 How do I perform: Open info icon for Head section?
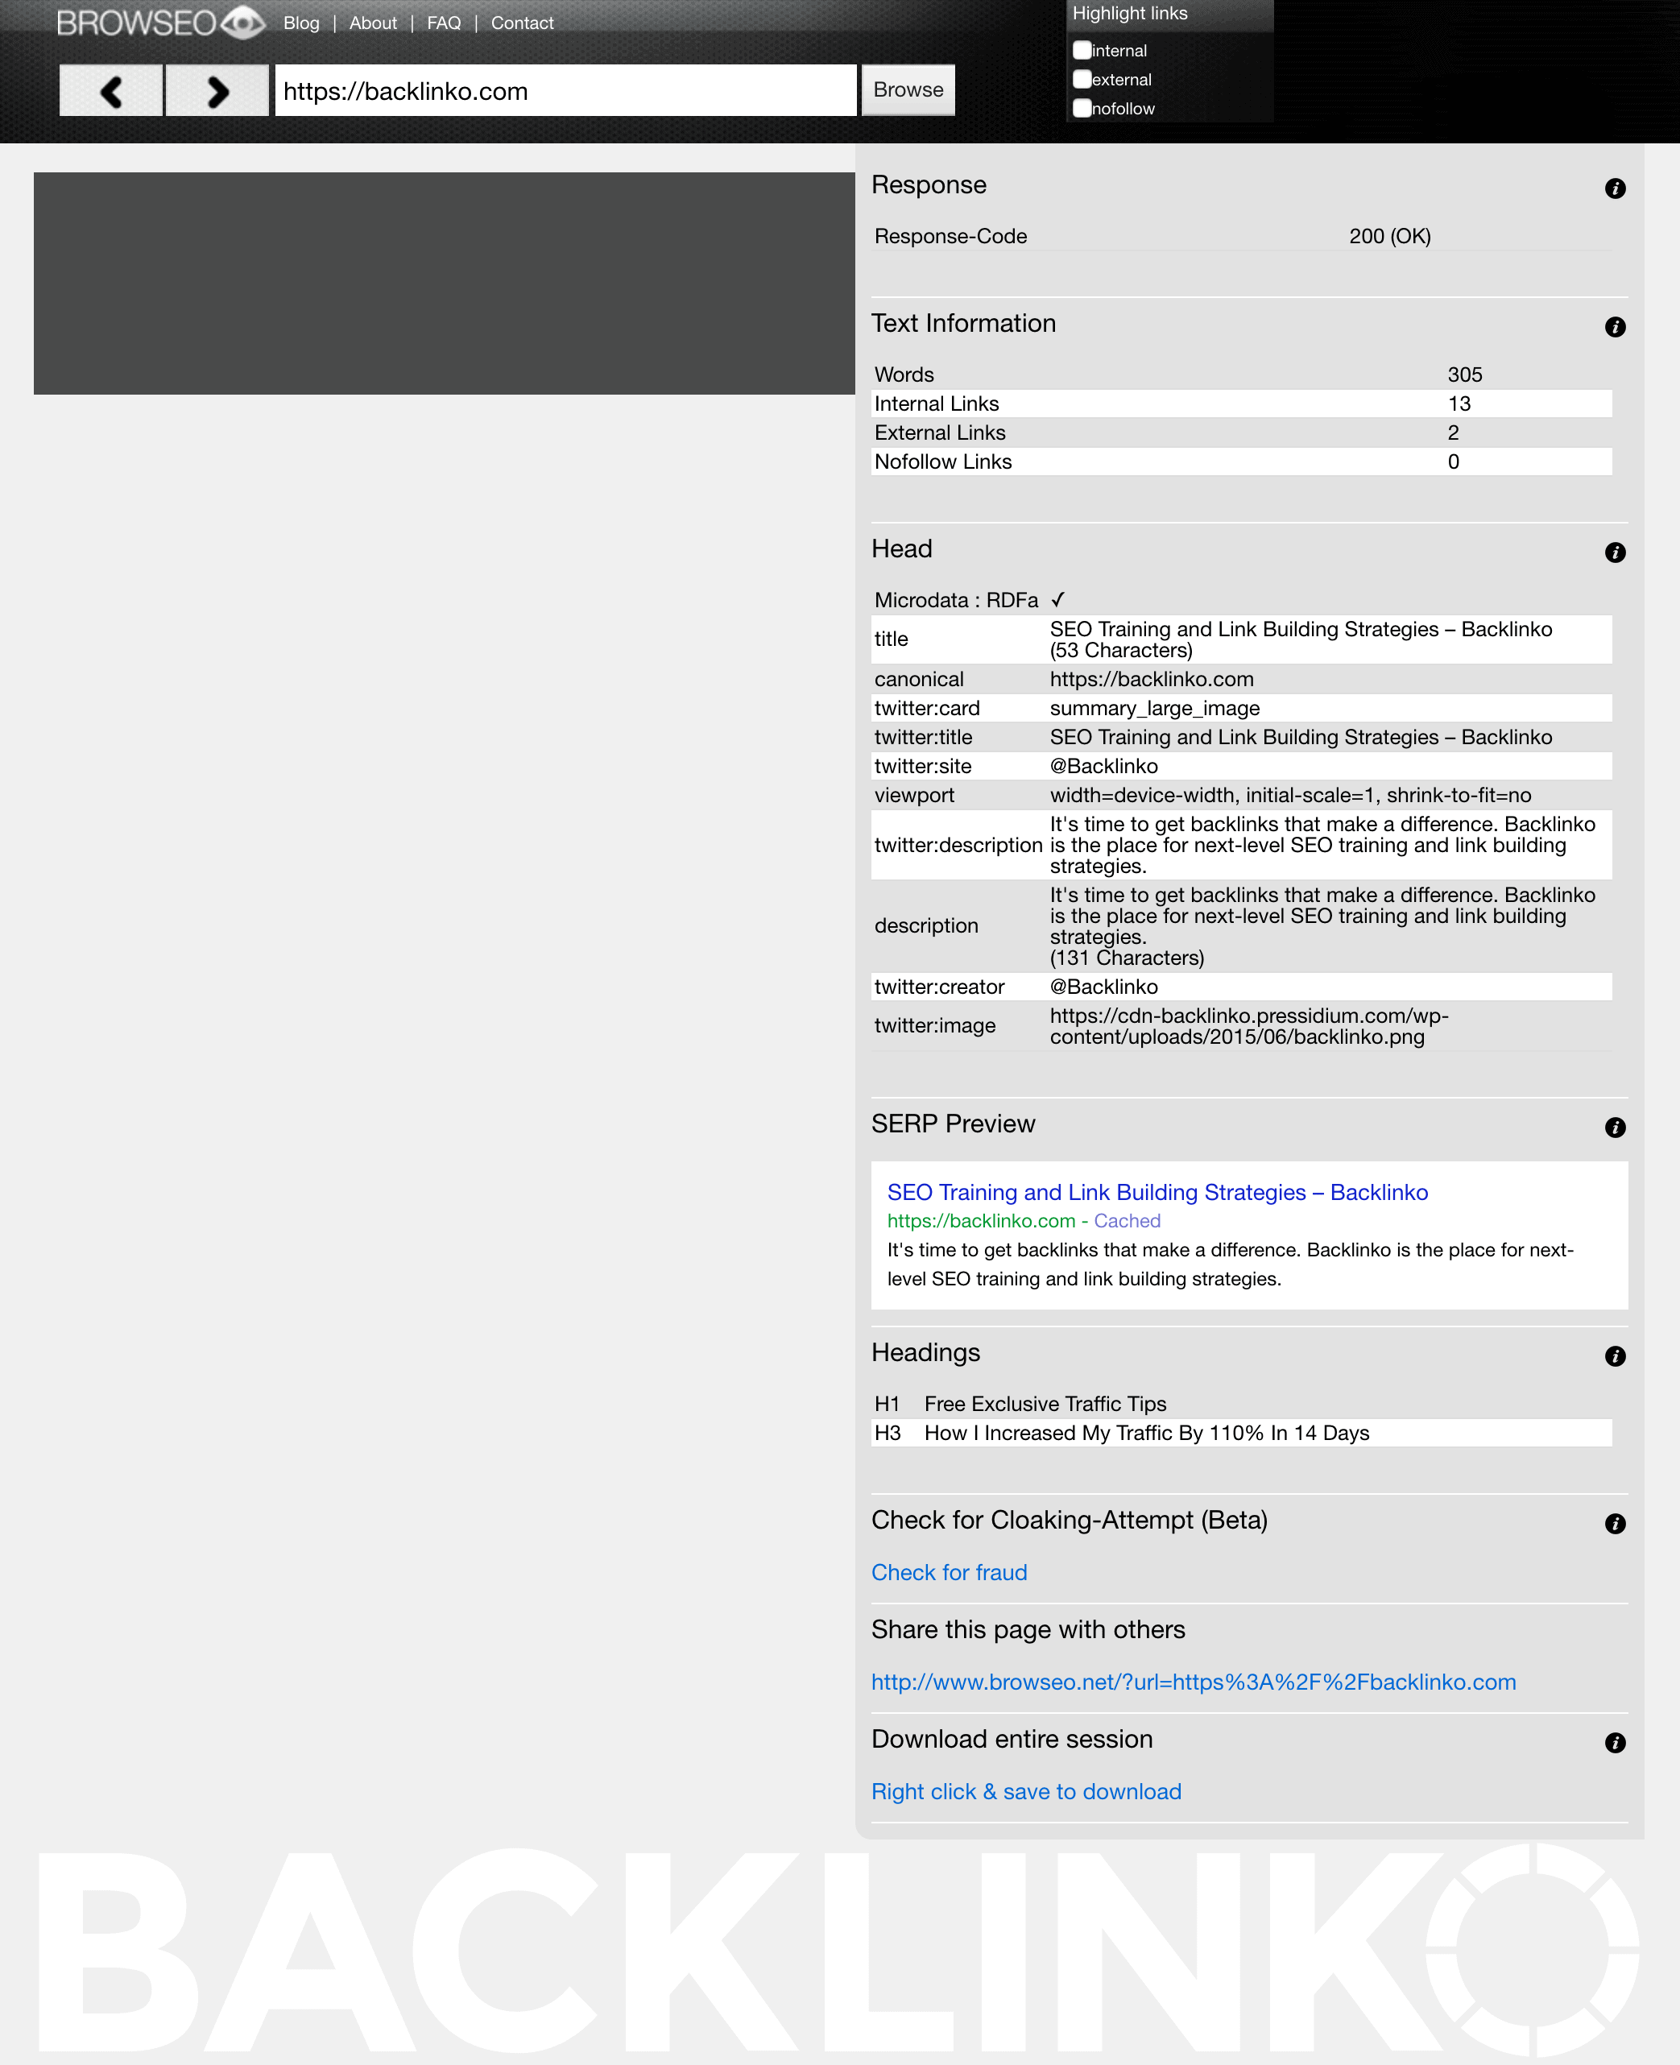point(1614,552)
